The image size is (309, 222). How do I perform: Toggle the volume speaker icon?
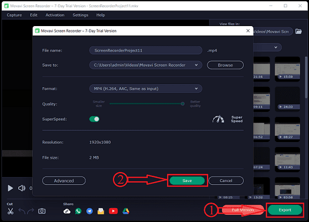coord(22,188)
